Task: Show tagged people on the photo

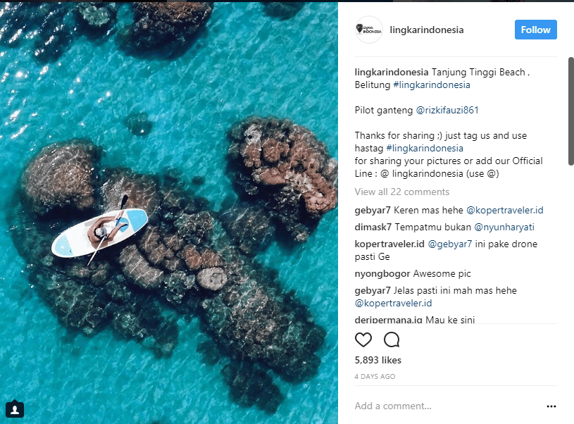Action: [15, 409]
